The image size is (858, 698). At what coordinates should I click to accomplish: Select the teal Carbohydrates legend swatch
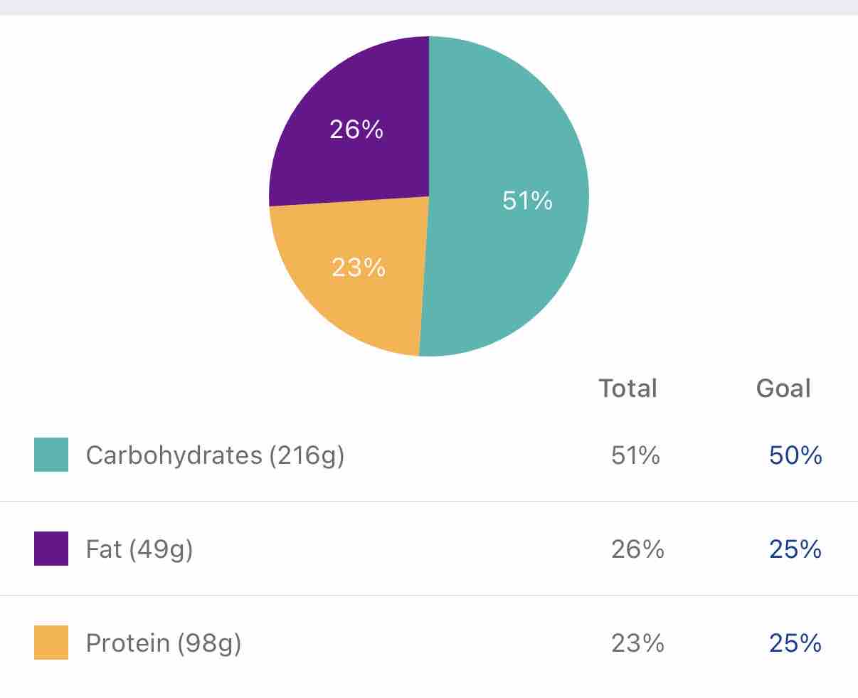point(51,455)
